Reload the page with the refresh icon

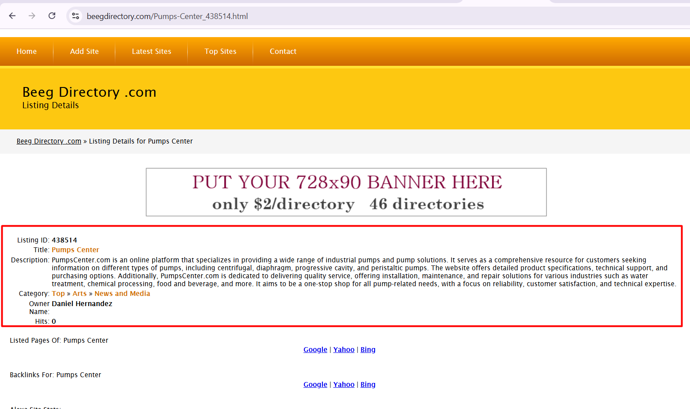[52, 16]
